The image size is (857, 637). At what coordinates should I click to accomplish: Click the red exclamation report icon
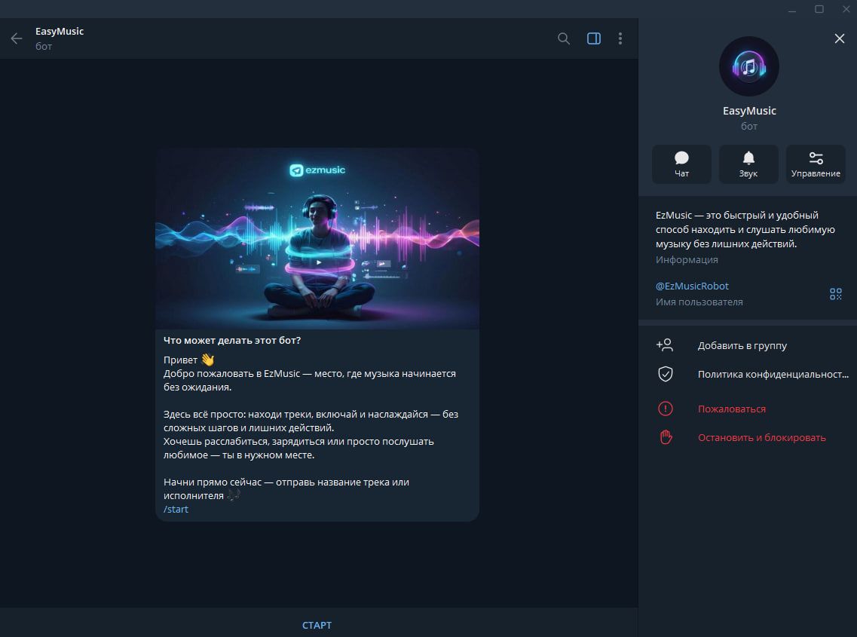pos(665,409)
